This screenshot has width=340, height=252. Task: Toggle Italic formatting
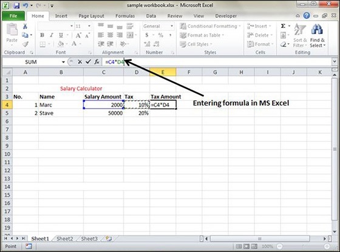52,35
